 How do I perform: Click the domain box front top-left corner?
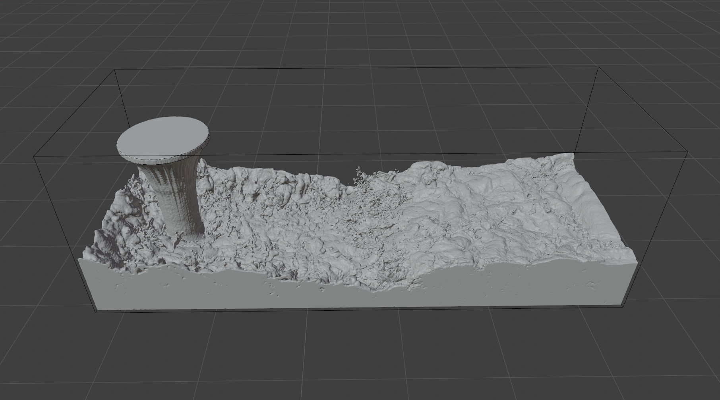tap(34, 157)
